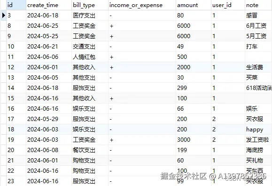Select id cell 23
Viewport: 272px width, 186px height.
click(x=16, y=181)
